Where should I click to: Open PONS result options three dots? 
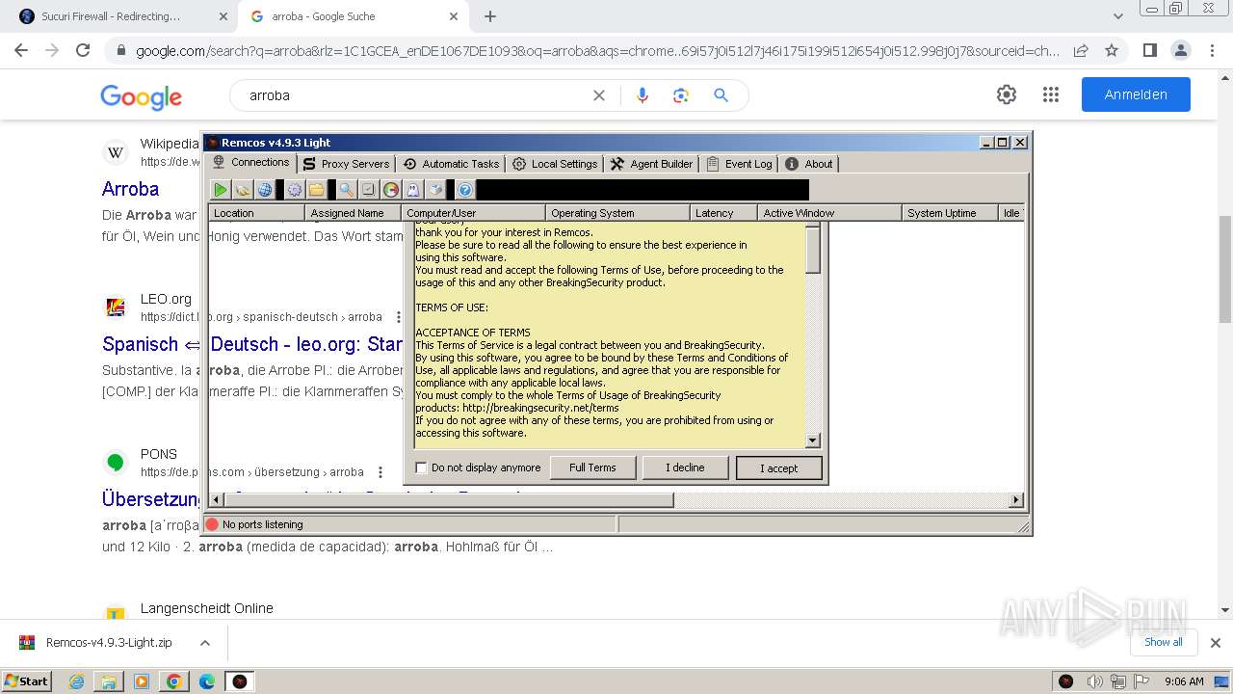[x=380, y=472]
